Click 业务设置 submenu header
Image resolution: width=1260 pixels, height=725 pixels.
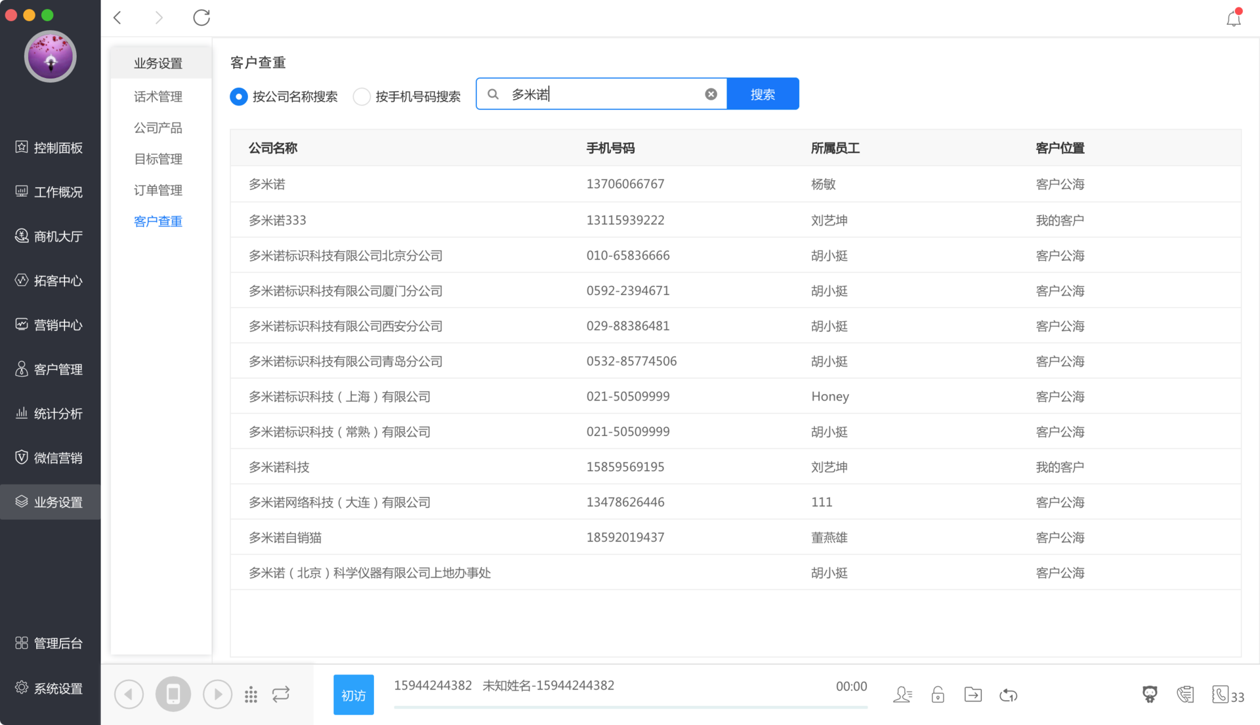click(x=158, y=64)
